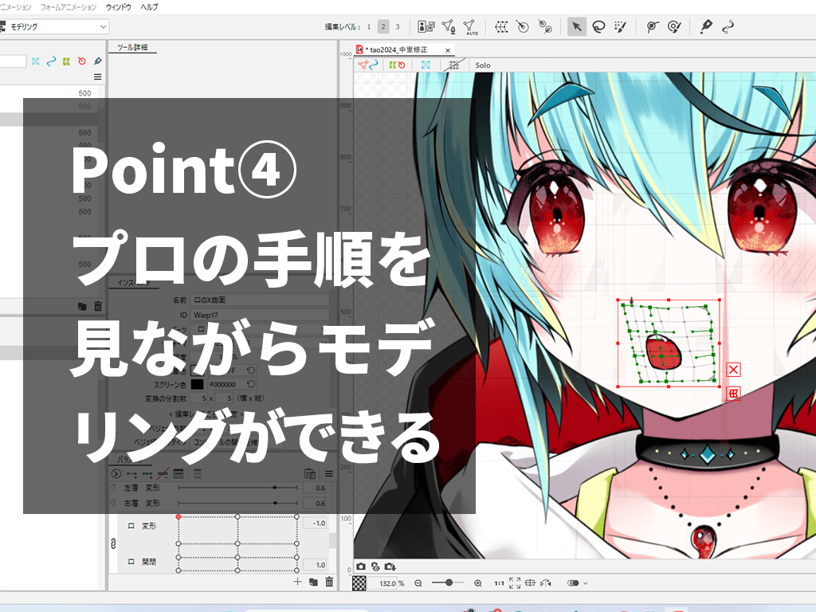Open the parameter panel hamburger menu
The image size is (816, 612).
(329, 473)
